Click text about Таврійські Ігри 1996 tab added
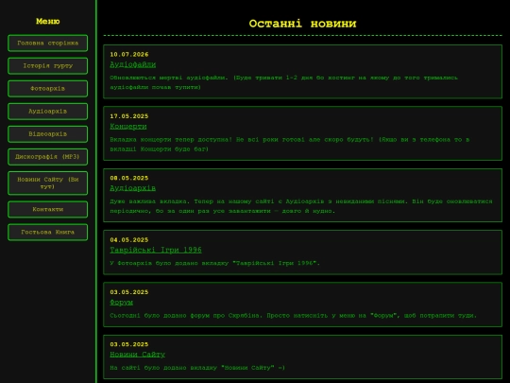 click(x=214, y=263)
